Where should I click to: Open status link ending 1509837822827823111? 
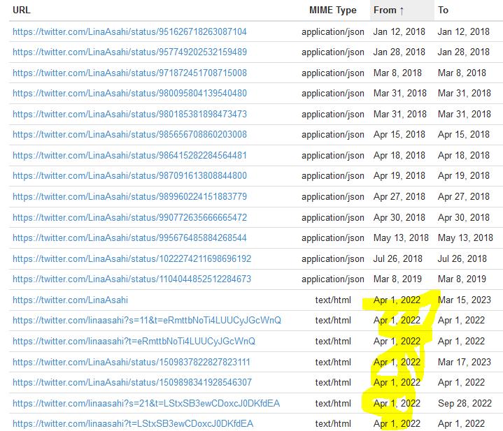coord(132,362)
